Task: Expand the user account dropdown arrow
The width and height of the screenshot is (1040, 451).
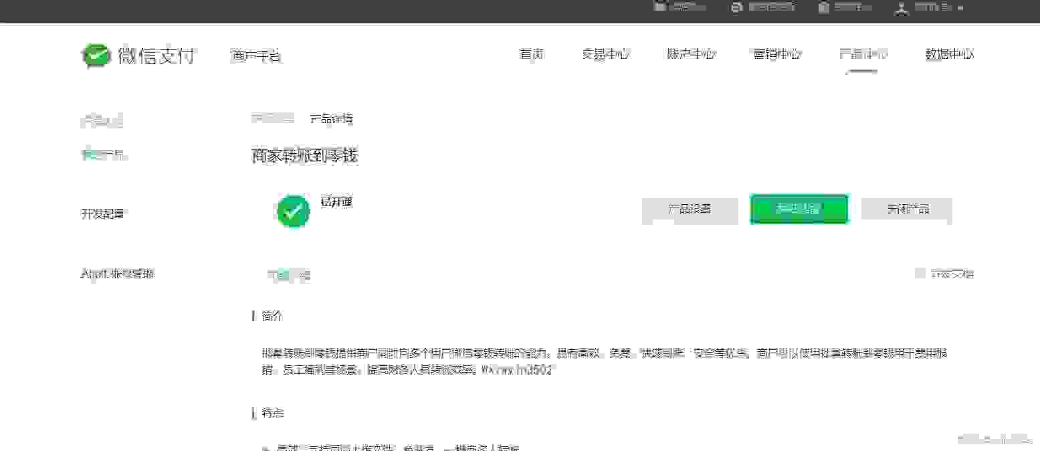Action: 960,8
